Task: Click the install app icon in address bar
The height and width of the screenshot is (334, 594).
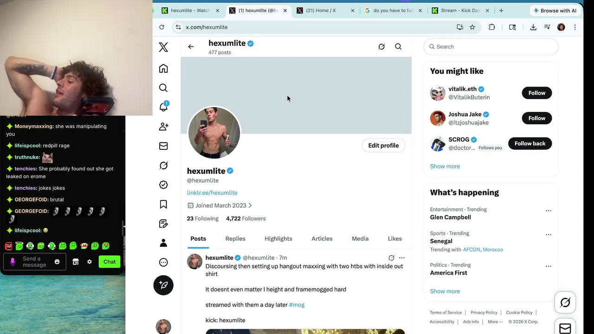Action: [460, 27]
